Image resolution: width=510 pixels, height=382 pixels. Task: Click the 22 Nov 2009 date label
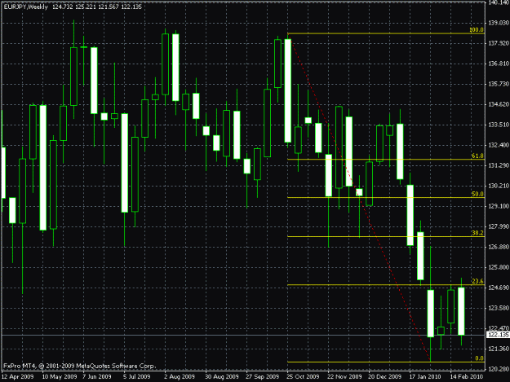(344, 377)
